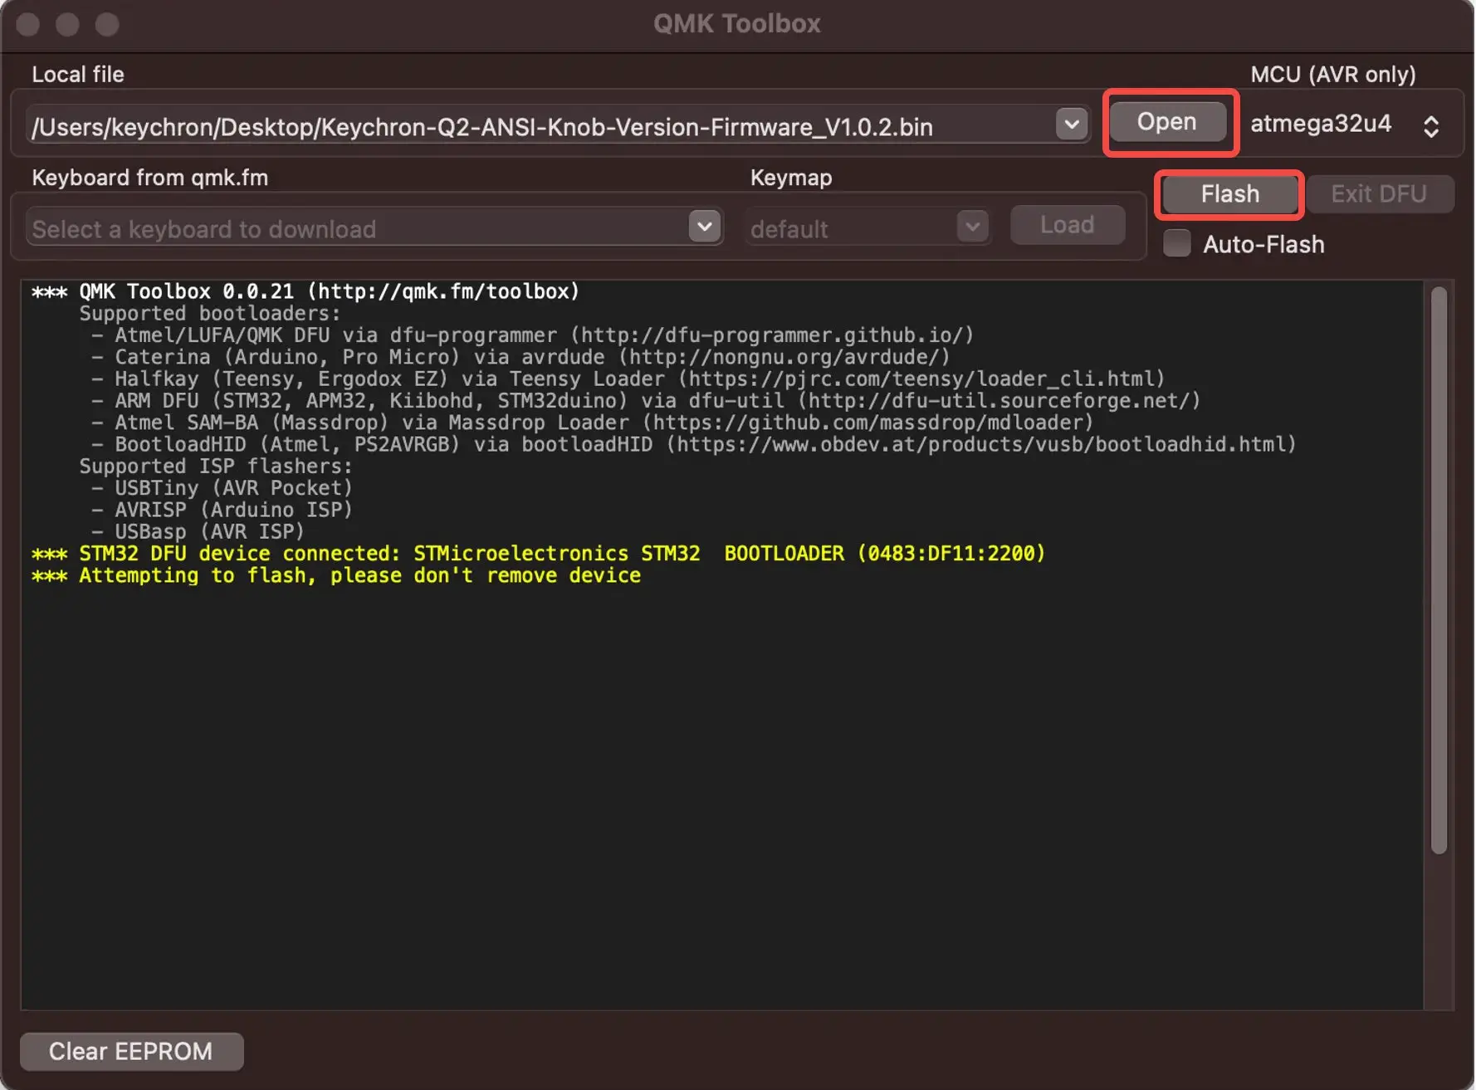1476x1090 pixels.
Task: Click the Halfkay (Teensy, Ergodox EZ) log line
Action: pyautogui.click(x=628, y=379)
